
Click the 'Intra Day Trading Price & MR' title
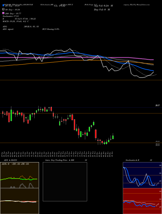[x=60, y=160]
